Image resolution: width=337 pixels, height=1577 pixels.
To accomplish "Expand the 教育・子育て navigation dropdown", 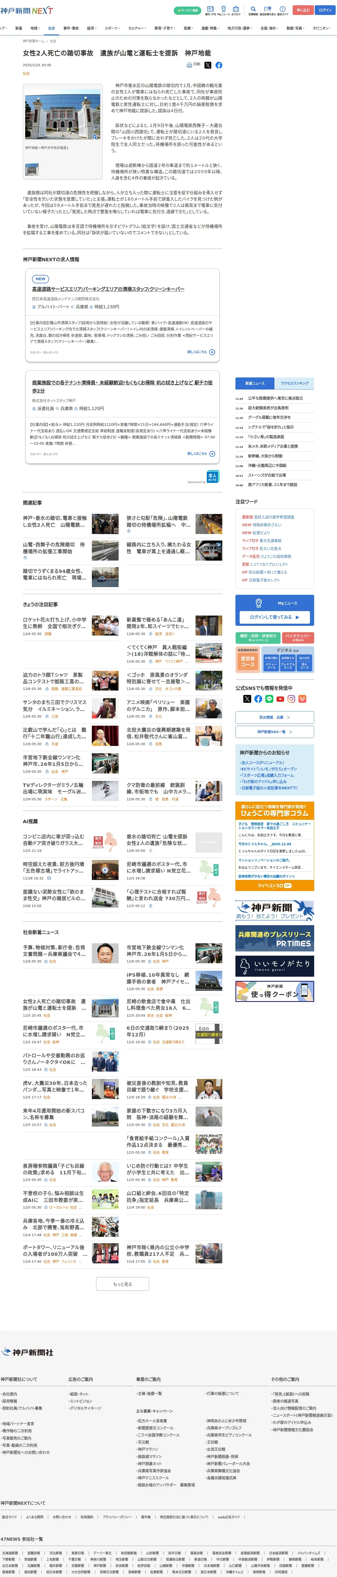I will (x=165, y=28).
